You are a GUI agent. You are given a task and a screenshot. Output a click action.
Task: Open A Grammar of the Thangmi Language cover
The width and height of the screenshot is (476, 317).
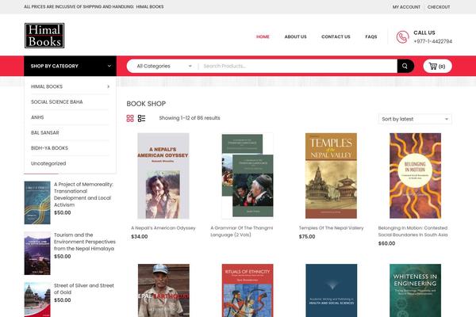(248, 176)
